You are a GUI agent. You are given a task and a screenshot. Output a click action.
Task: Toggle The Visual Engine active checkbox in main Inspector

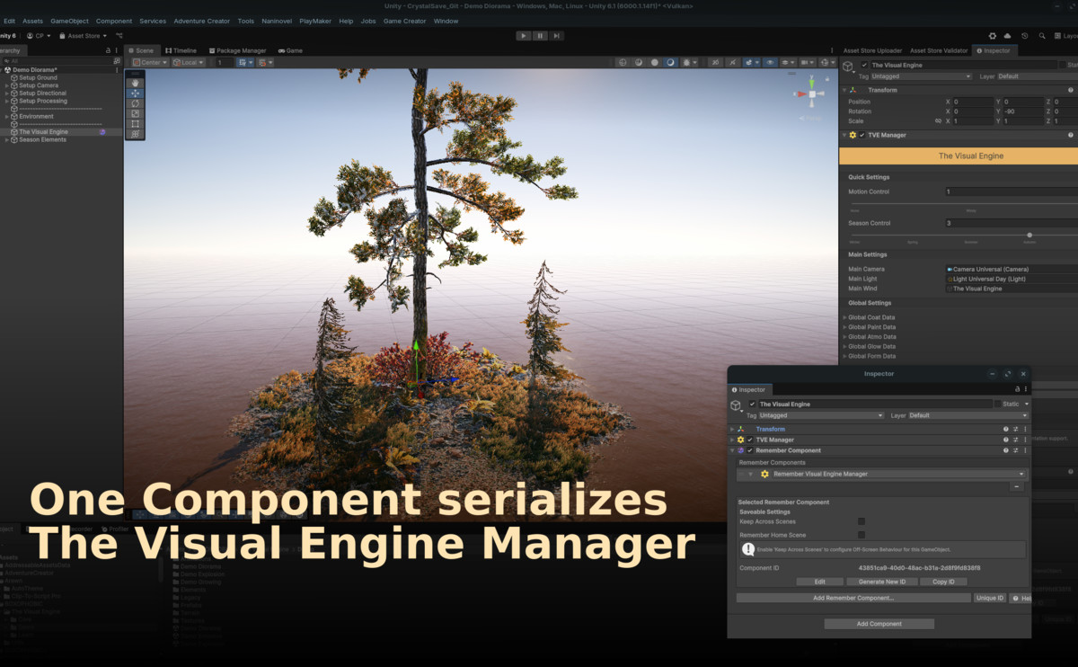click(864, 65)
